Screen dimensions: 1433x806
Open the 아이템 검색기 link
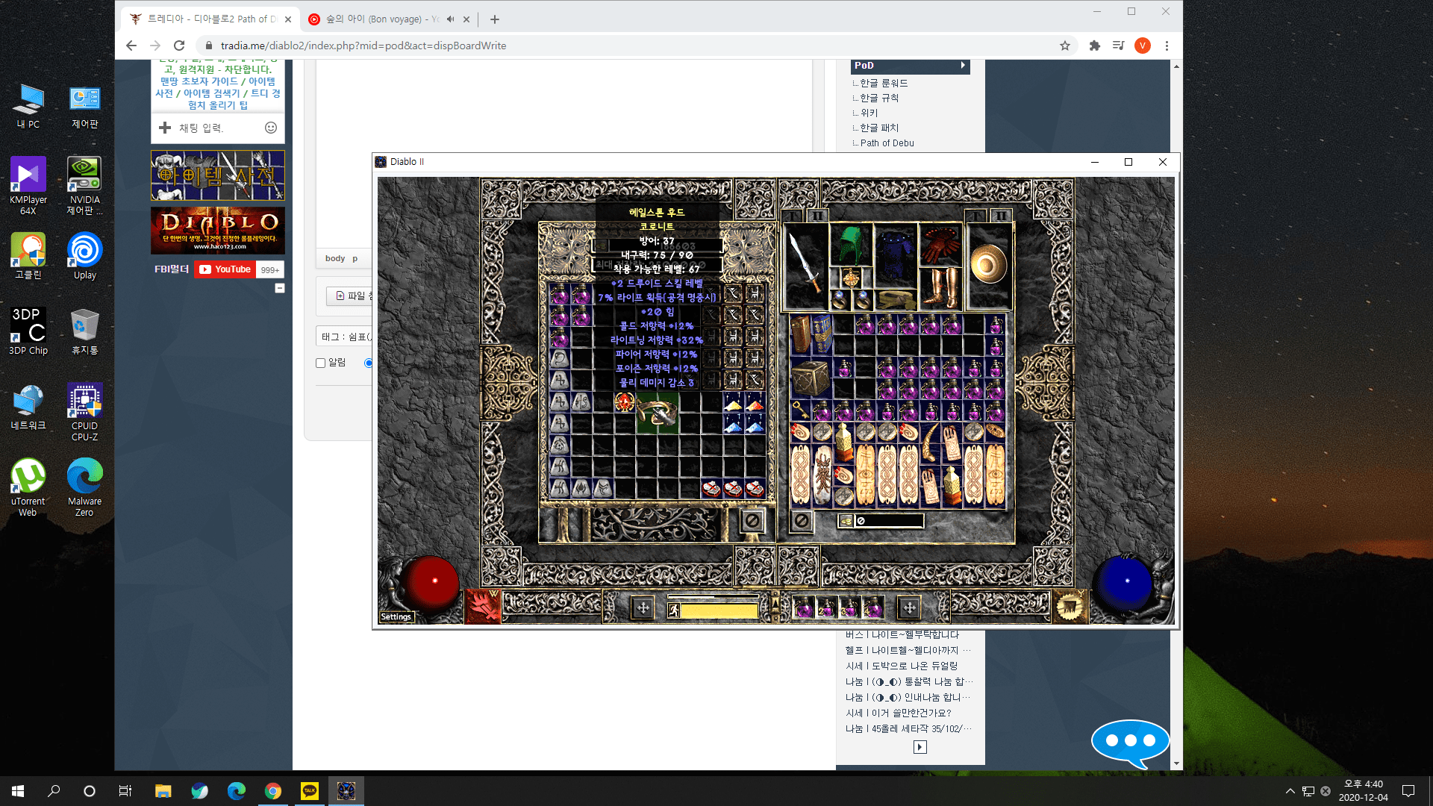(212, 93)
